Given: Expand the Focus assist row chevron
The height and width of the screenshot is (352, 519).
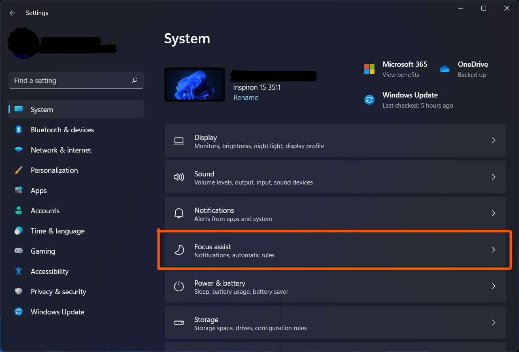Looking at the screenshot, I should click(493, 250).
